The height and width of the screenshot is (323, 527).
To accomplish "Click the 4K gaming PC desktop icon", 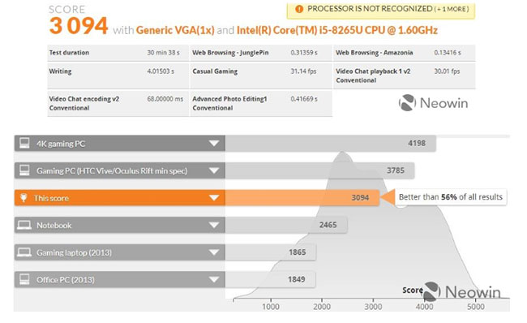I will 24,143.
